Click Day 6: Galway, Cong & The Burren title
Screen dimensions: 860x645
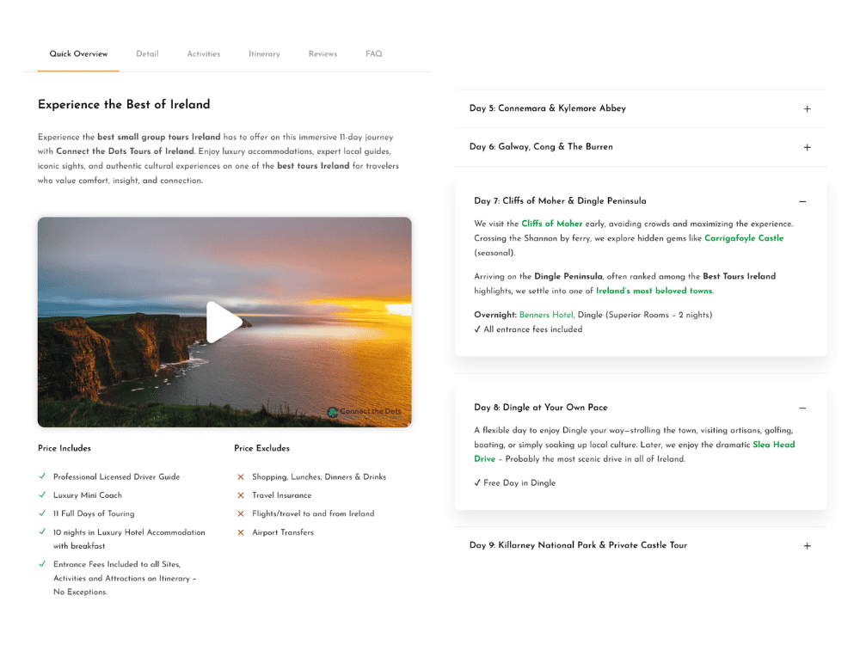pos(541,146)
